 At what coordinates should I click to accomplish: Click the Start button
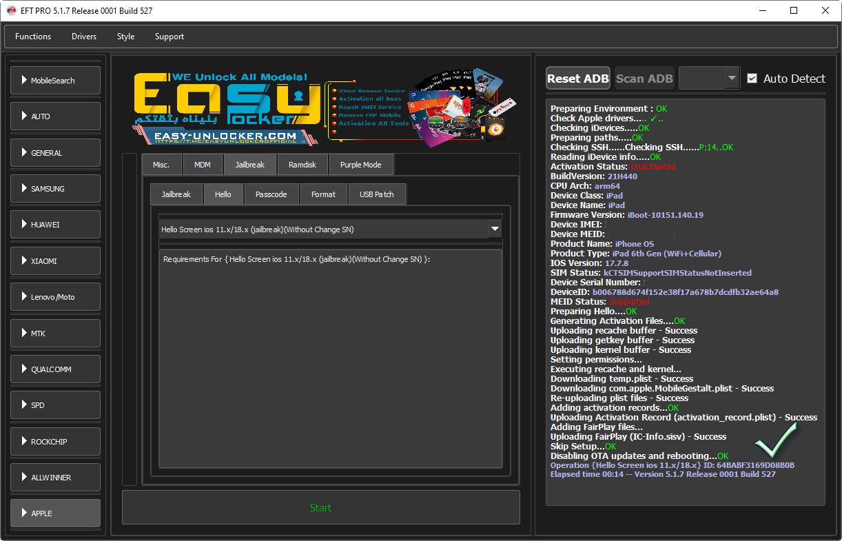(320, 508)
